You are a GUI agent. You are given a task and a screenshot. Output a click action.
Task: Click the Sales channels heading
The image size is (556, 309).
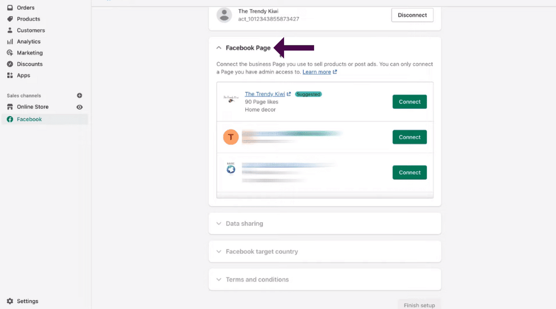[24, 96]
